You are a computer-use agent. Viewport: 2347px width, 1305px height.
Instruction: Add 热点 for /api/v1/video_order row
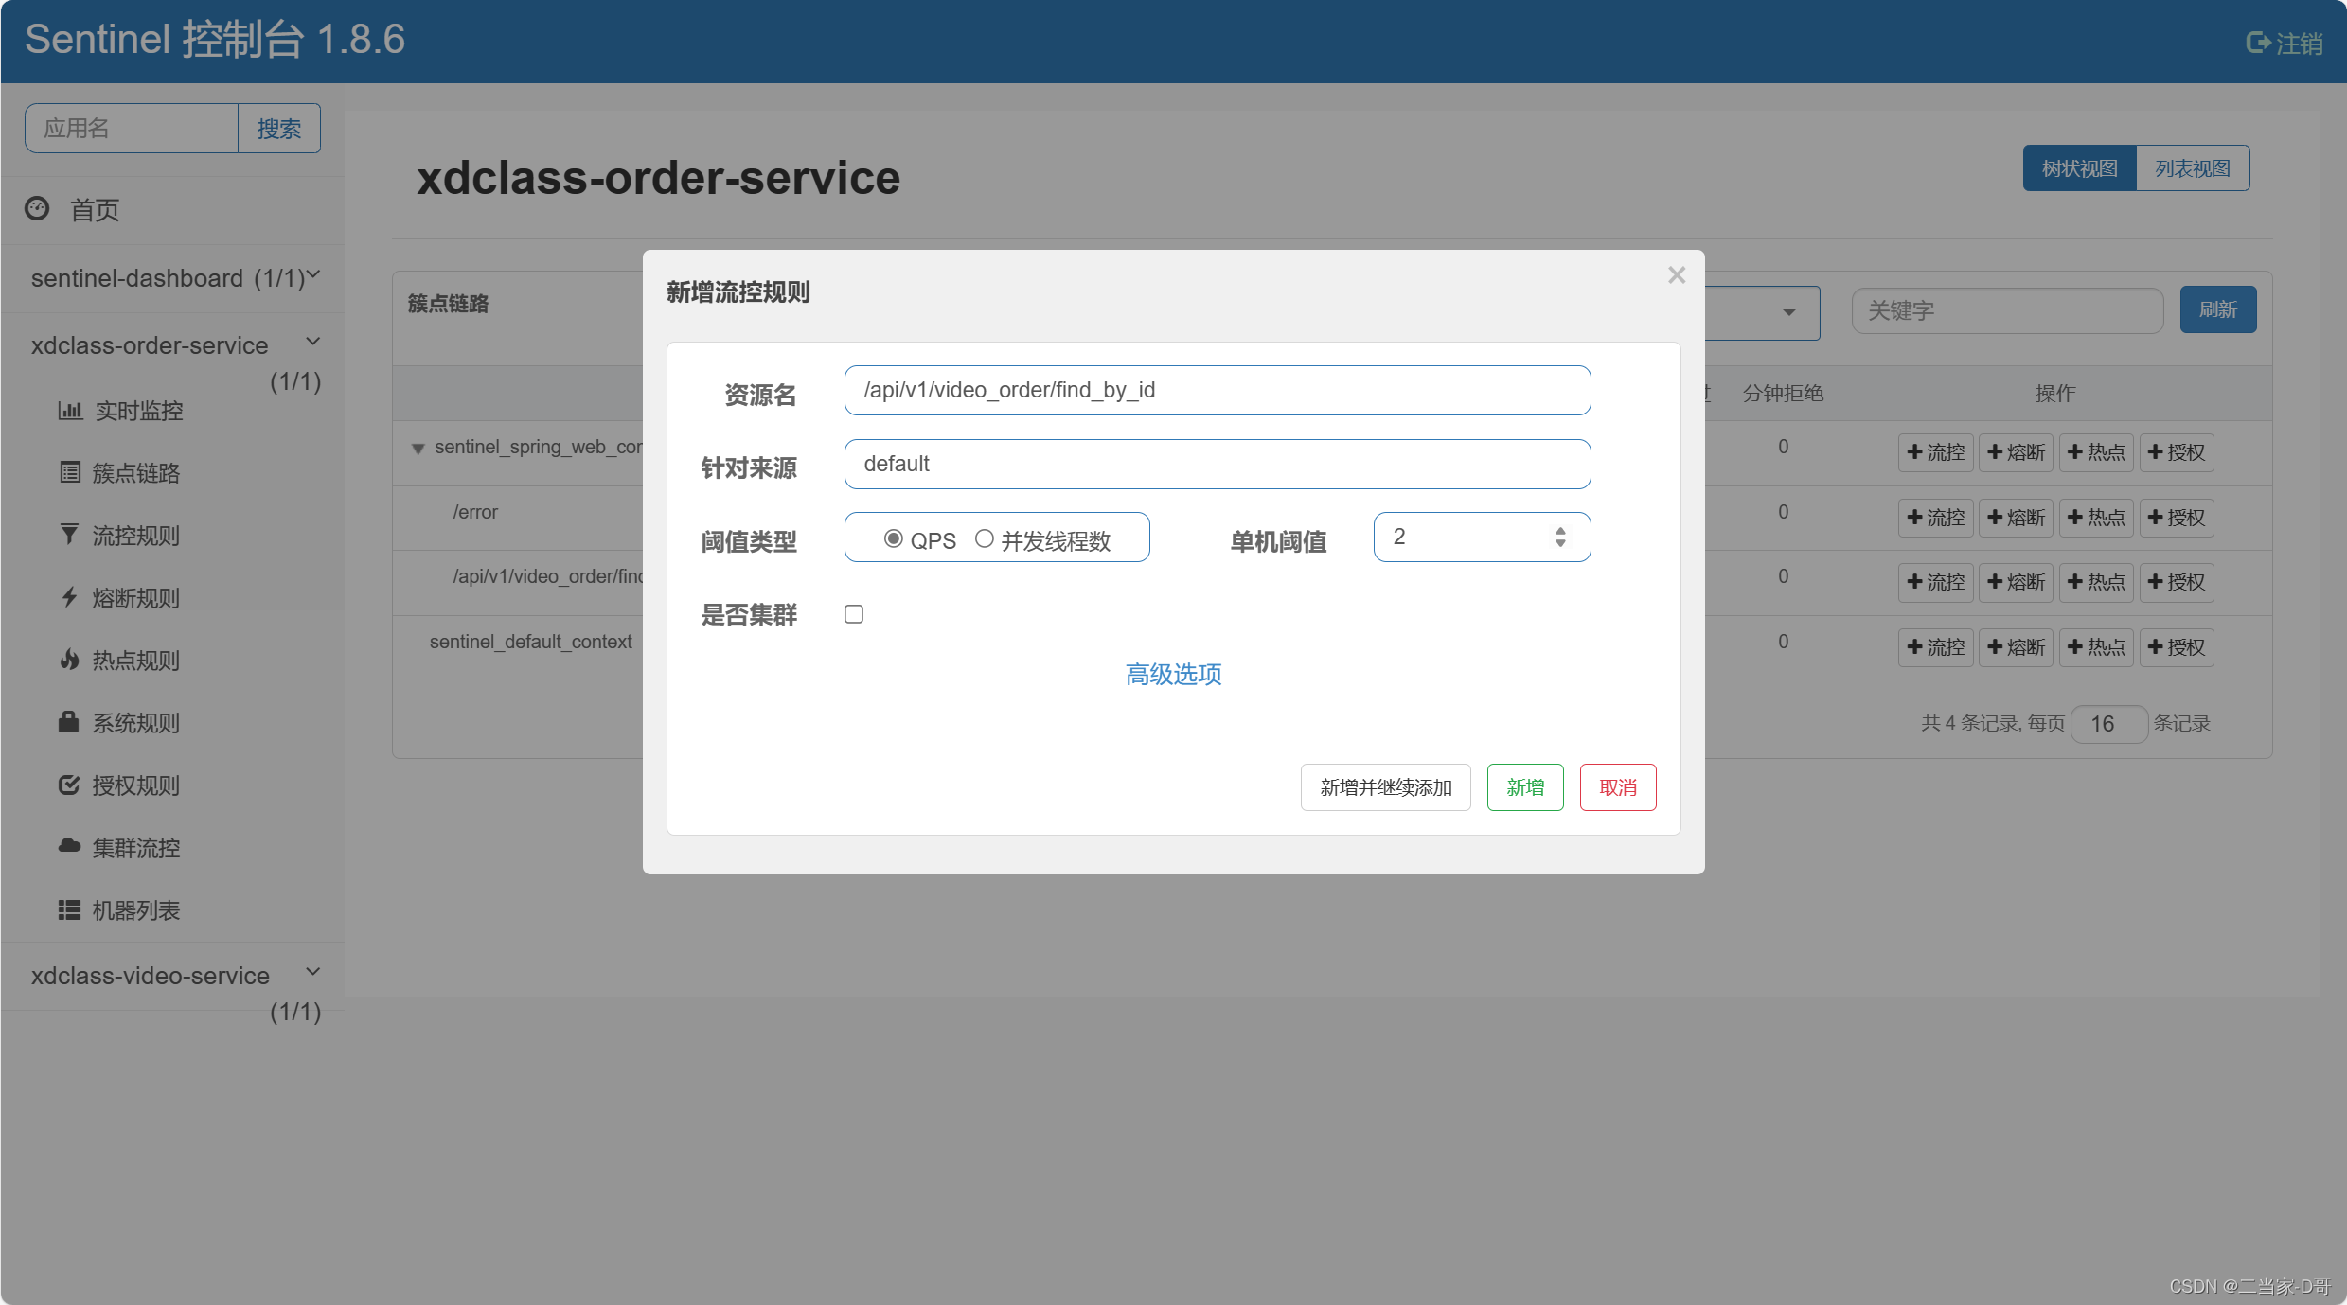(2096, 582)
